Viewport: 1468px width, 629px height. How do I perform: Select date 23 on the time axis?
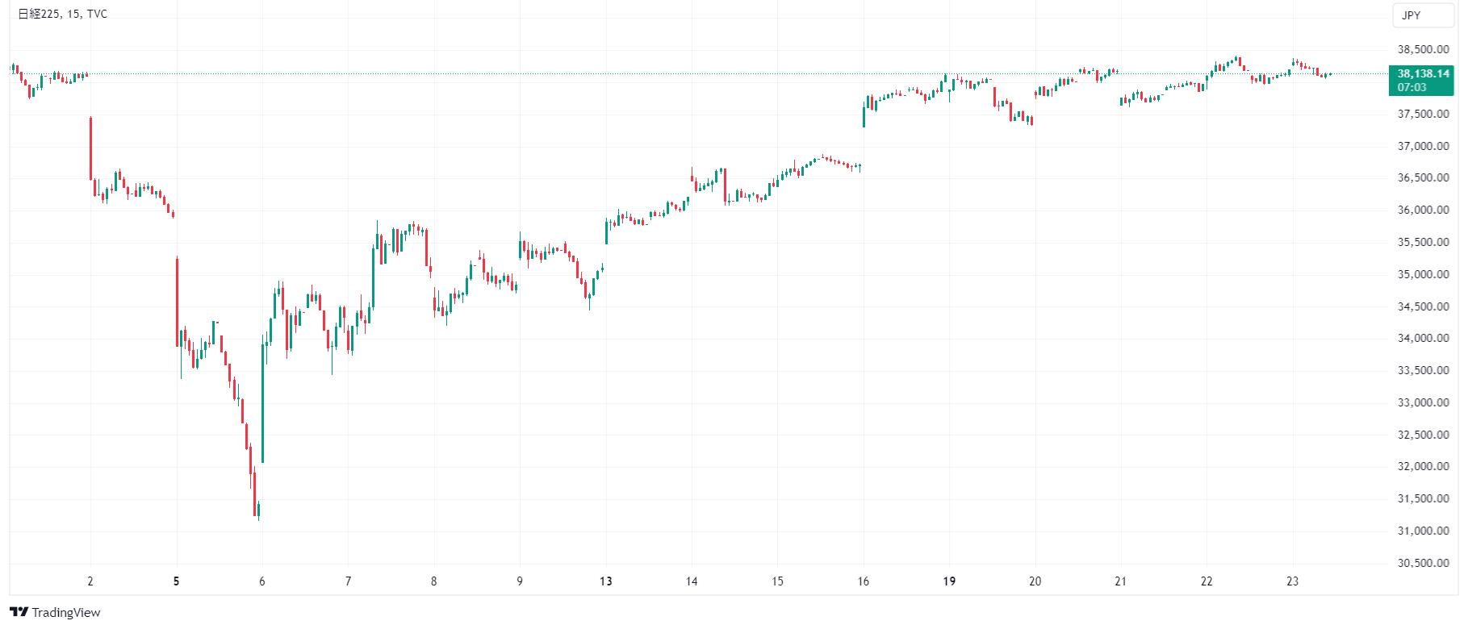click(x=1293, y=581)
